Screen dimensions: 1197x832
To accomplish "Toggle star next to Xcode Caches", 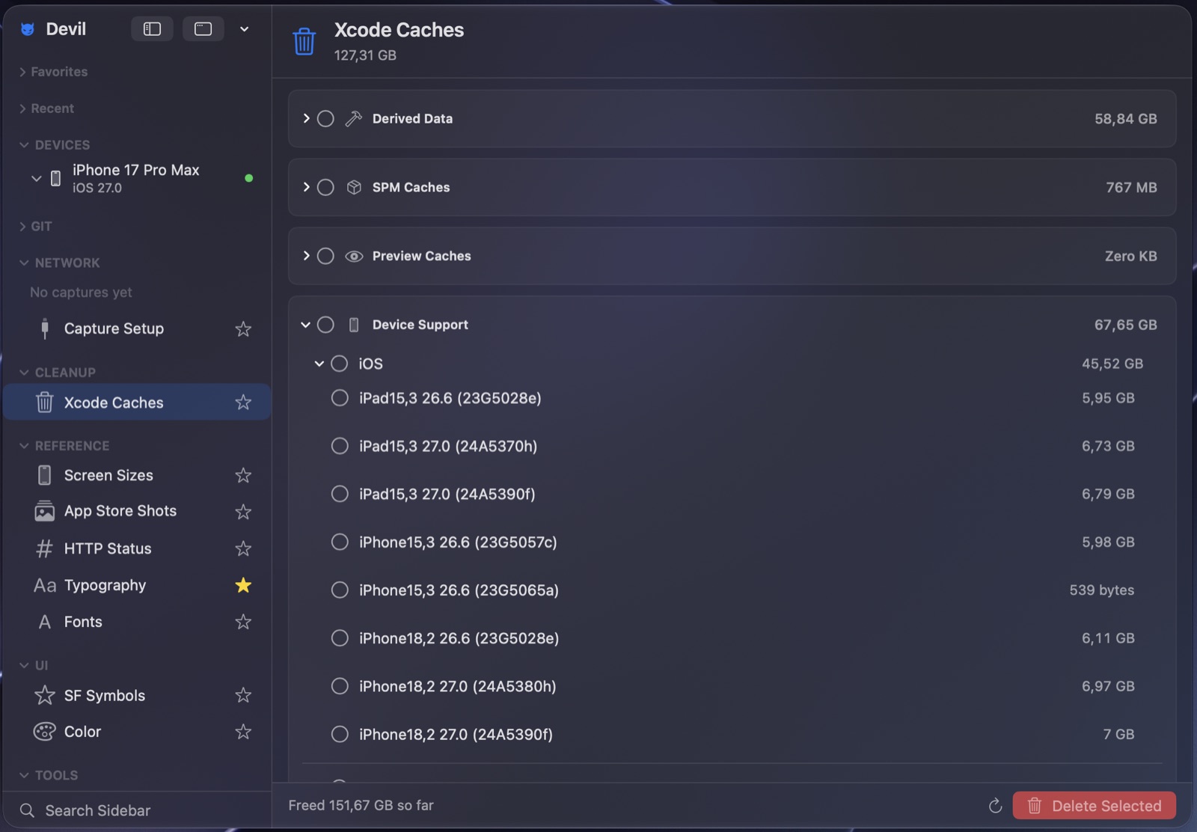I will pyautogui.click(x=243, y=403).
